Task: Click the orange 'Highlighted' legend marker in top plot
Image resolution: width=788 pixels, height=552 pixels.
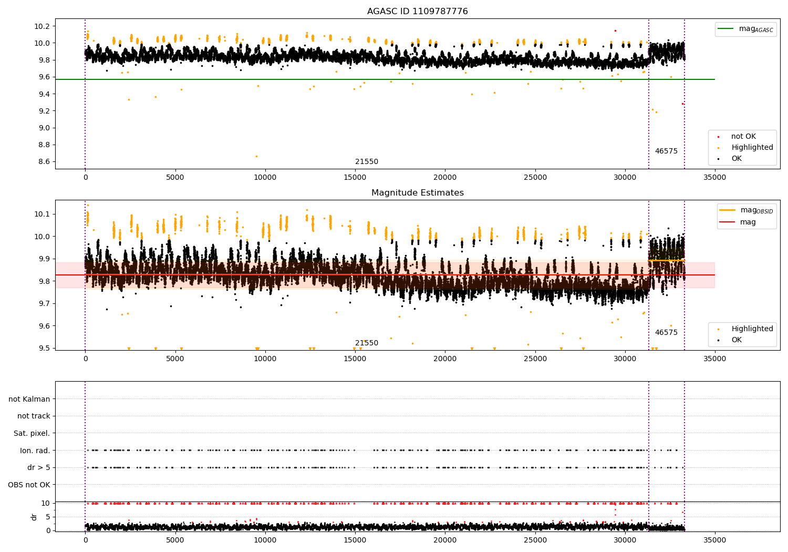Action: [x=718, y=148]
